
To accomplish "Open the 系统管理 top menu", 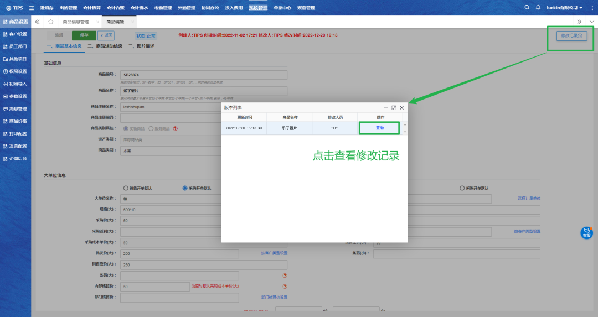I will tap(257, 8).
